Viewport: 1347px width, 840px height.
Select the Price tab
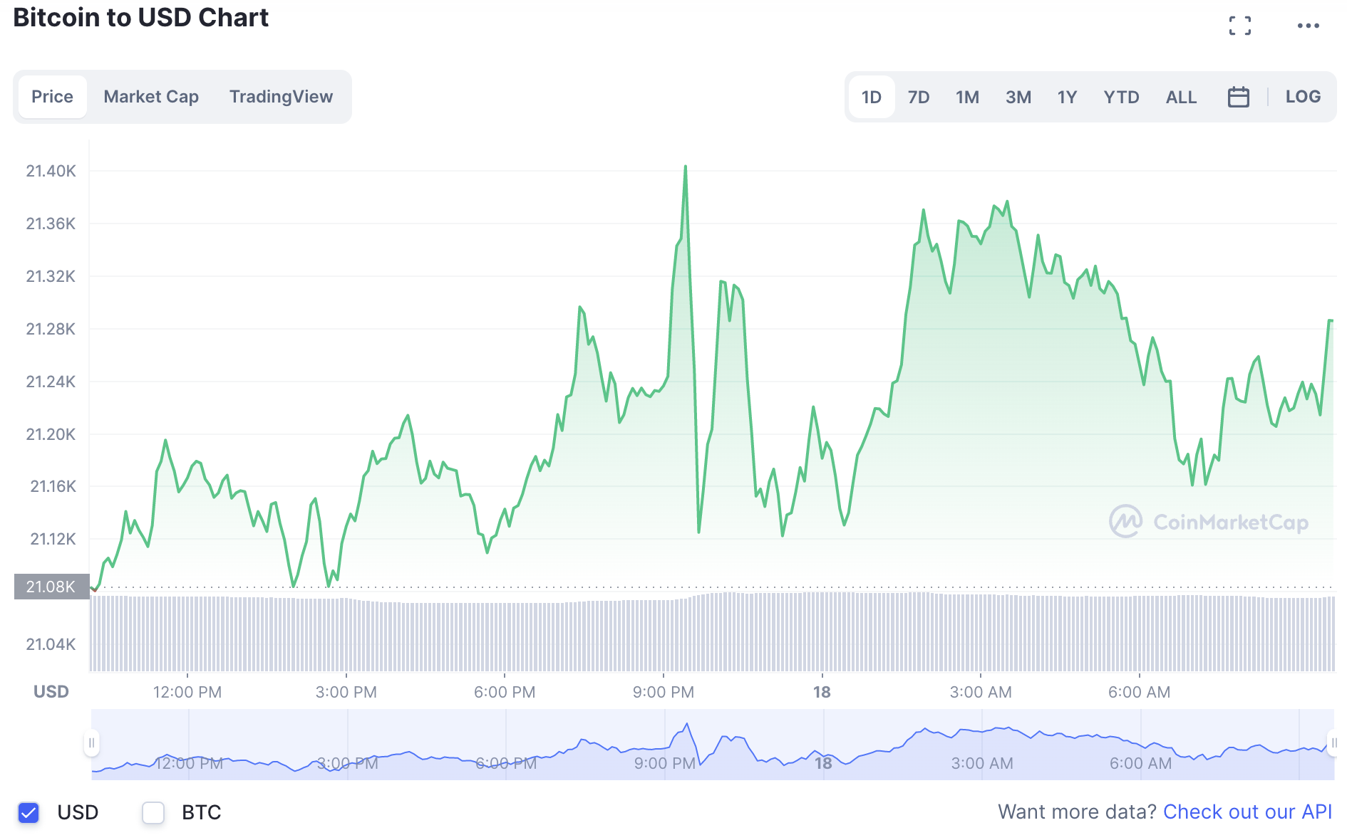[x=52, y=97]
